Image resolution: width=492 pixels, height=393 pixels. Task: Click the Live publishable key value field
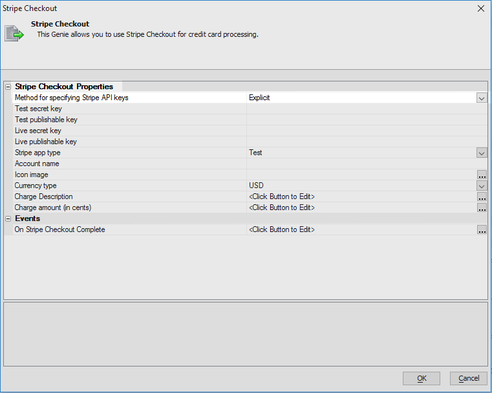(367, 142)
